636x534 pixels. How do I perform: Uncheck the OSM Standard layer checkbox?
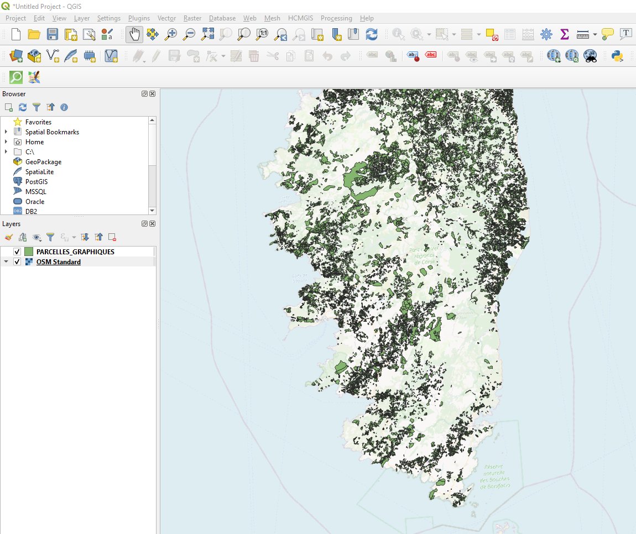[17, 262]
